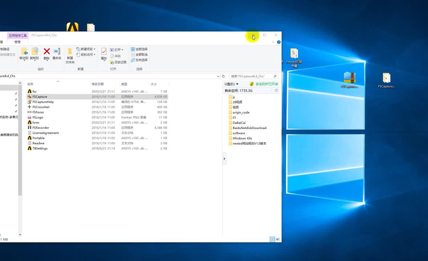
Task: Click the search magnifier icon
Action: click(x=275, y=76)
